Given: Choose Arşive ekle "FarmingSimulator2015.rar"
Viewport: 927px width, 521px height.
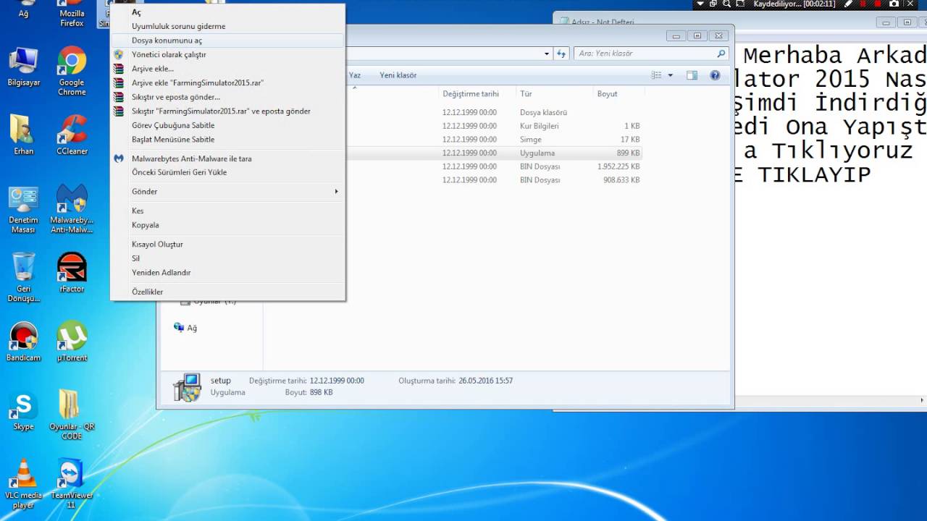Looking at the screenshot, I should click(228, 82).
